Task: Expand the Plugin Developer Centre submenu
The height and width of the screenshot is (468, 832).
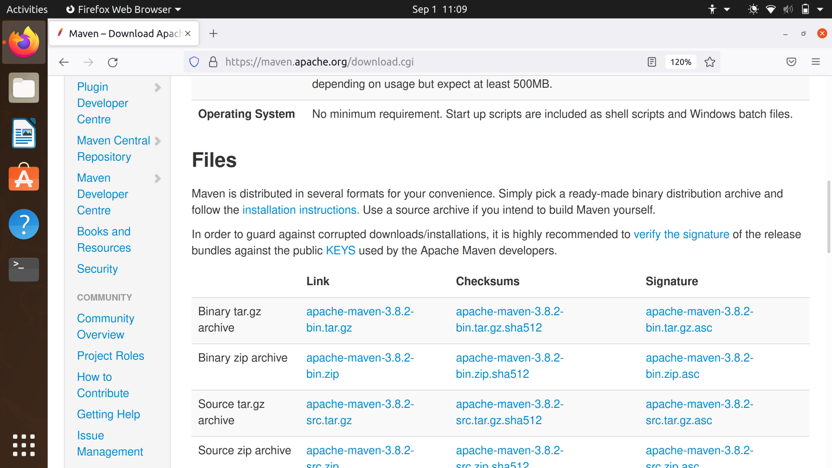Action: pos(158,87)
